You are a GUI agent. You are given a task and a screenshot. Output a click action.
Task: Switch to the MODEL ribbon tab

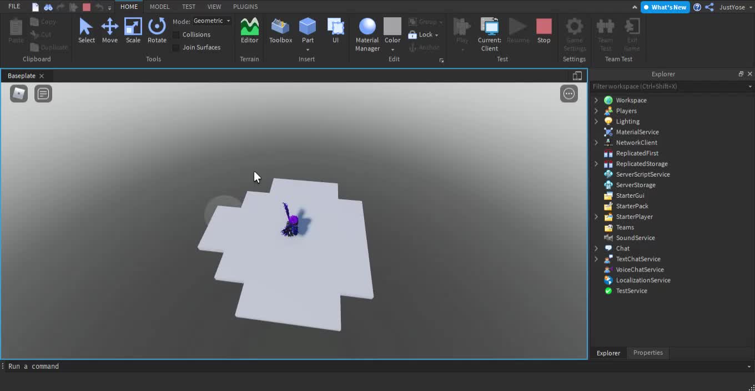click(x=159, y=7)
